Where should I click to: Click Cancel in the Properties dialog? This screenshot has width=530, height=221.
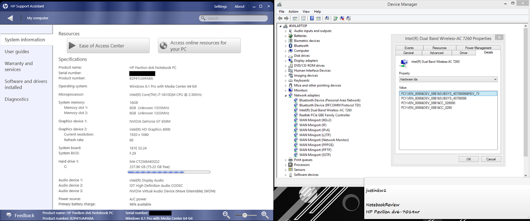tap(491, 159)
